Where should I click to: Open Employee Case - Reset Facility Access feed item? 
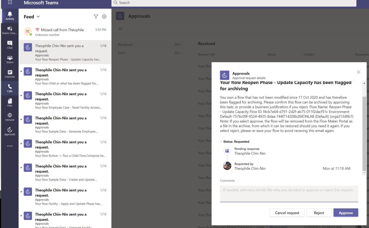pos(65,100)
